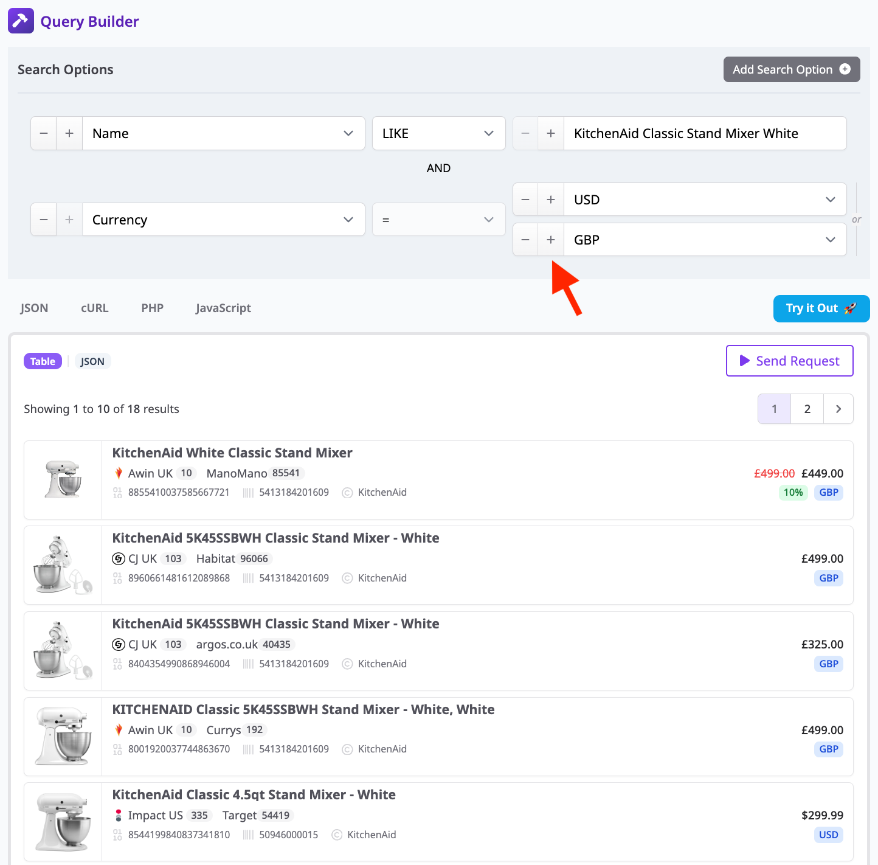Click the £325.00 price
The width and height of the screenshot is (878, 865).
click(823, 644)
